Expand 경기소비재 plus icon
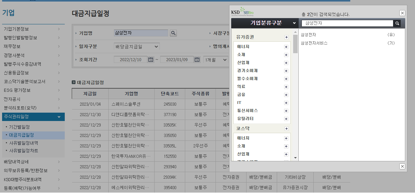The image size is (415, 194). 286,71
